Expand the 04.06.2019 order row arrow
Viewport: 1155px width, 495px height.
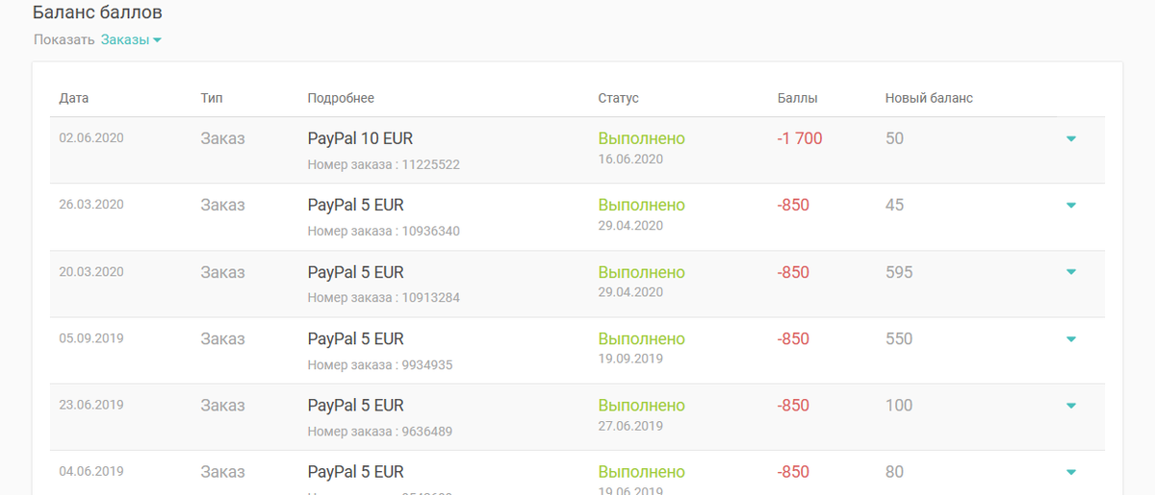(1071, 472)
